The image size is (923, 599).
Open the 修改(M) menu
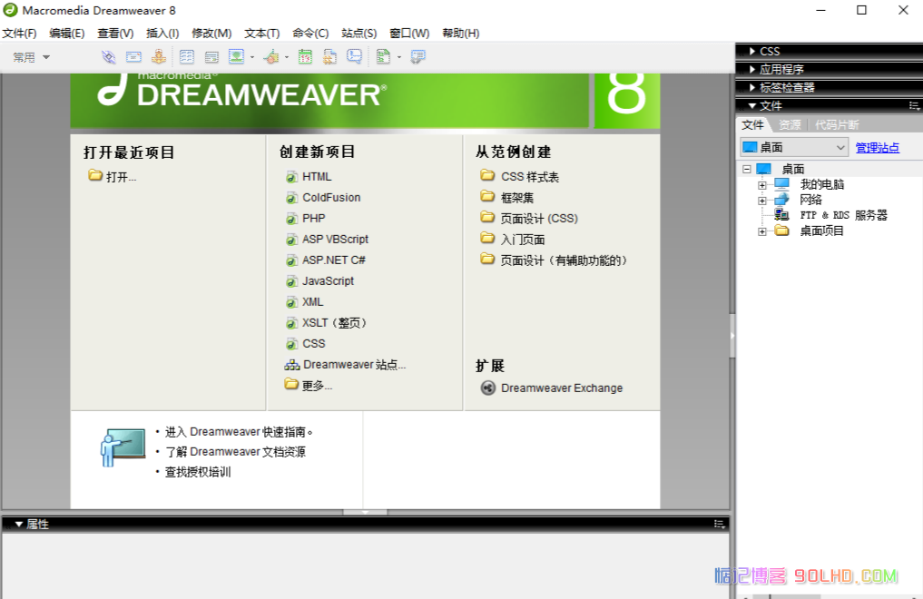[x=211, y=34]
